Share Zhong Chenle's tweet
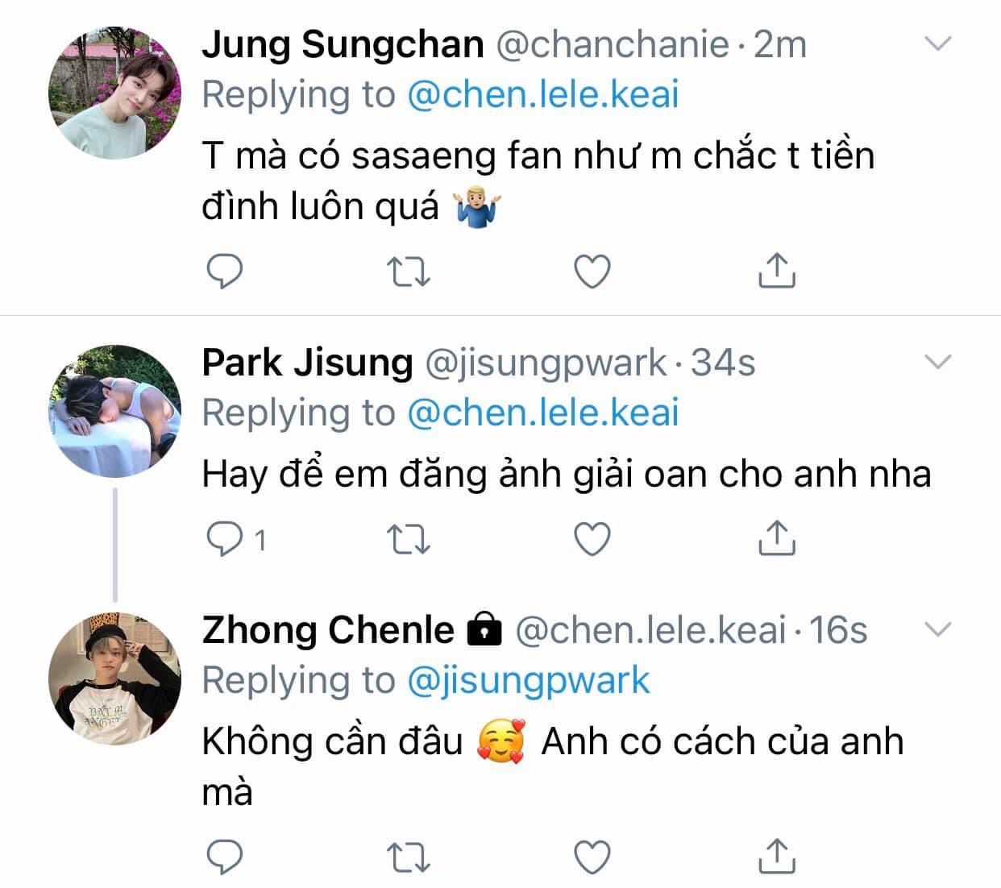 [777, 857]
